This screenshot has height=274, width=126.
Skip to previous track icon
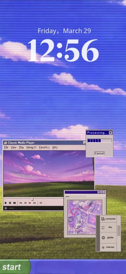pyautogui.click(x=21, y=203)
